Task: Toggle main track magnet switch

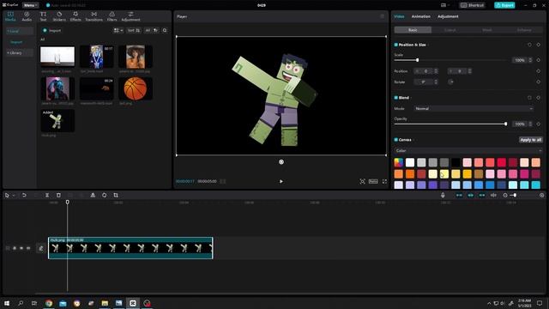Action: pyautogui.click(x=459, y=195)
